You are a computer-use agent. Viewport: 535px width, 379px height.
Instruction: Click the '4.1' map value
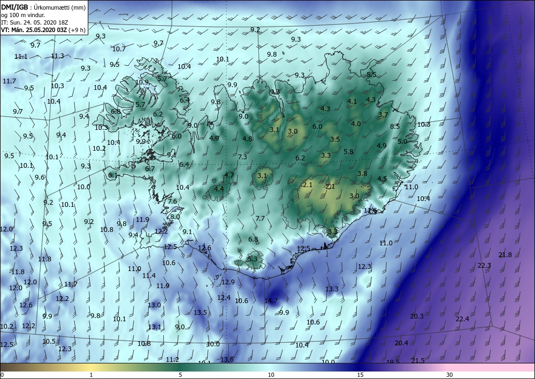pos(352,101)
